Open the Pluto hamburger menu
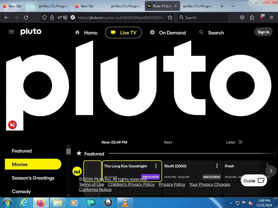 [x=11, y=32]
